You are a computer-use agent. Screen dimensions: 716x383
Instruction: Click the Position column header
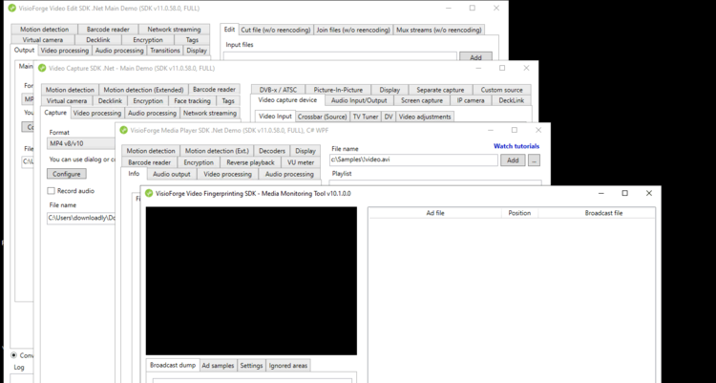click(x=519, y=213)
